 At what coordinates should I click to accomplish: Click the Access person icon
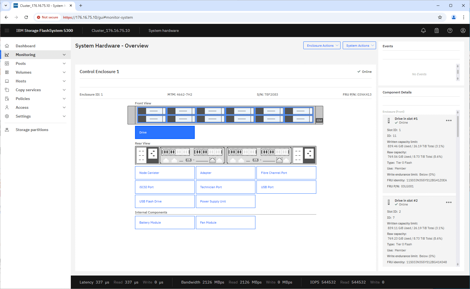pos(7,107)
